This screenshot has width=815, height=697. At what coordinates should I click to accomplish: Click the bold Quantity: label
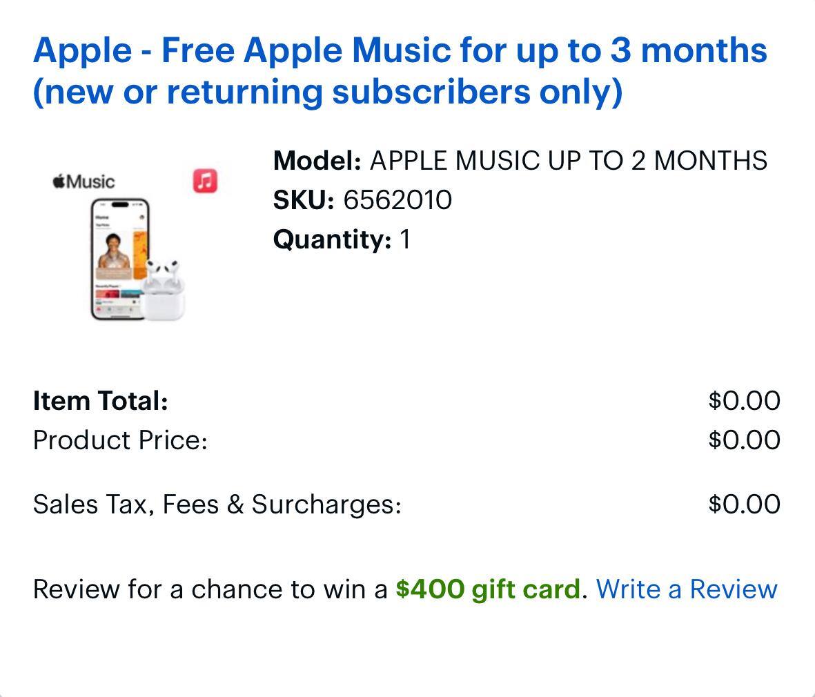coord(332,239)
